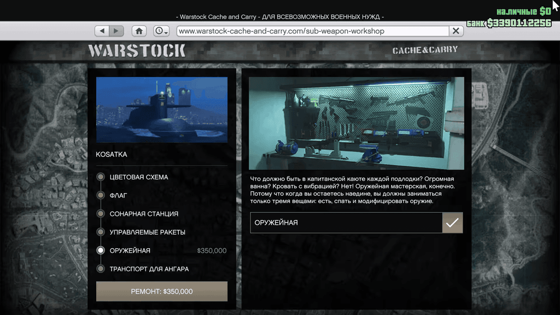Open the ТРАНСПОРТ ДЛЯ АНГАРА category label

149,269
